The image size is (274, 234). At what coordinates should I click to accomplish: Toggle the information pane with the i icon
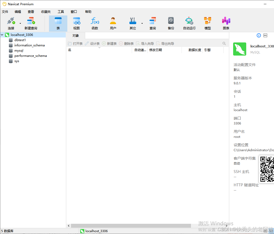point(259,35)
